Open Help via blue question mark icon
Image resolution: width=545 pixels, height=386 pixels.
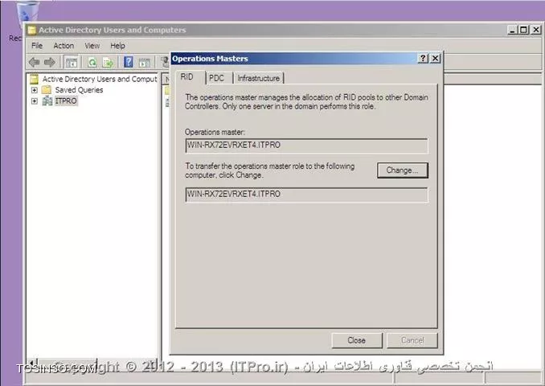click(x=129, y=62)
